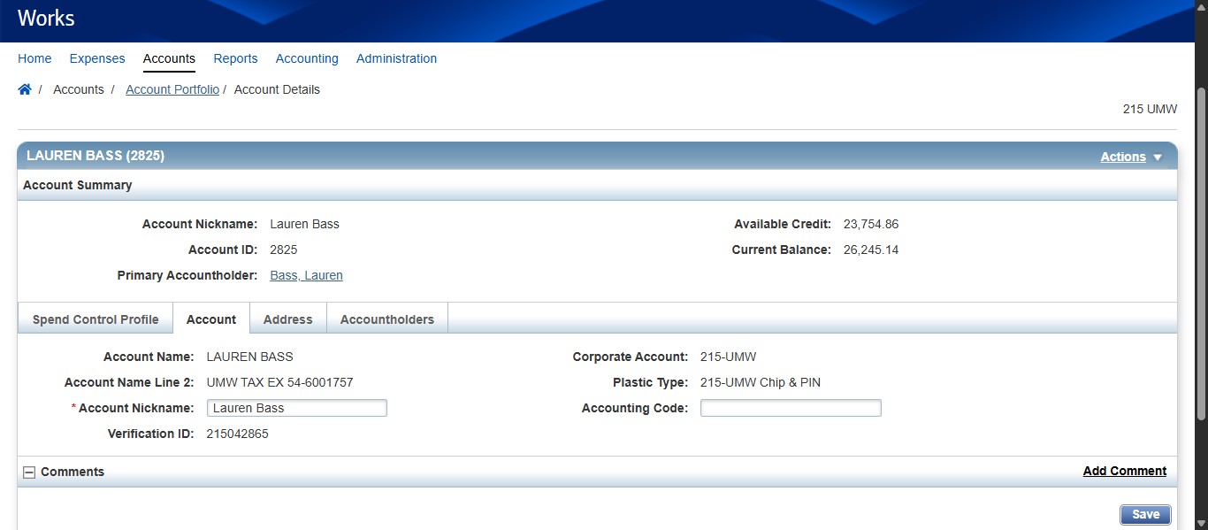Go to the Accounting menu
Screen dimensions: 1208x530
coord(307,58)
